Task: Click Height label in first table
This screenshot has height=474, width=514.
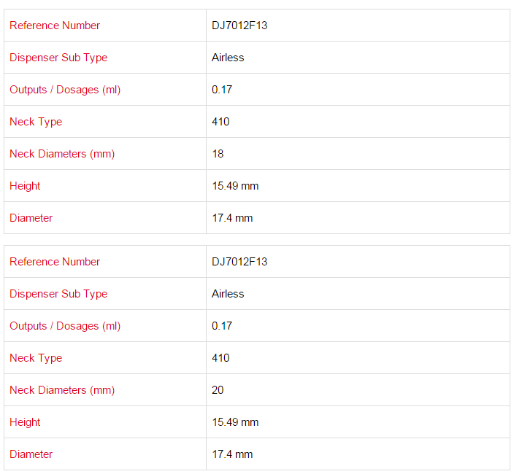Action: 25,186
